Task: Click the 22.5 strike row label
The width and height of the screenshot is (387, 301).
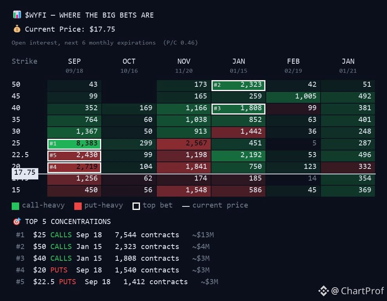Action: click(x=20, y=155)
